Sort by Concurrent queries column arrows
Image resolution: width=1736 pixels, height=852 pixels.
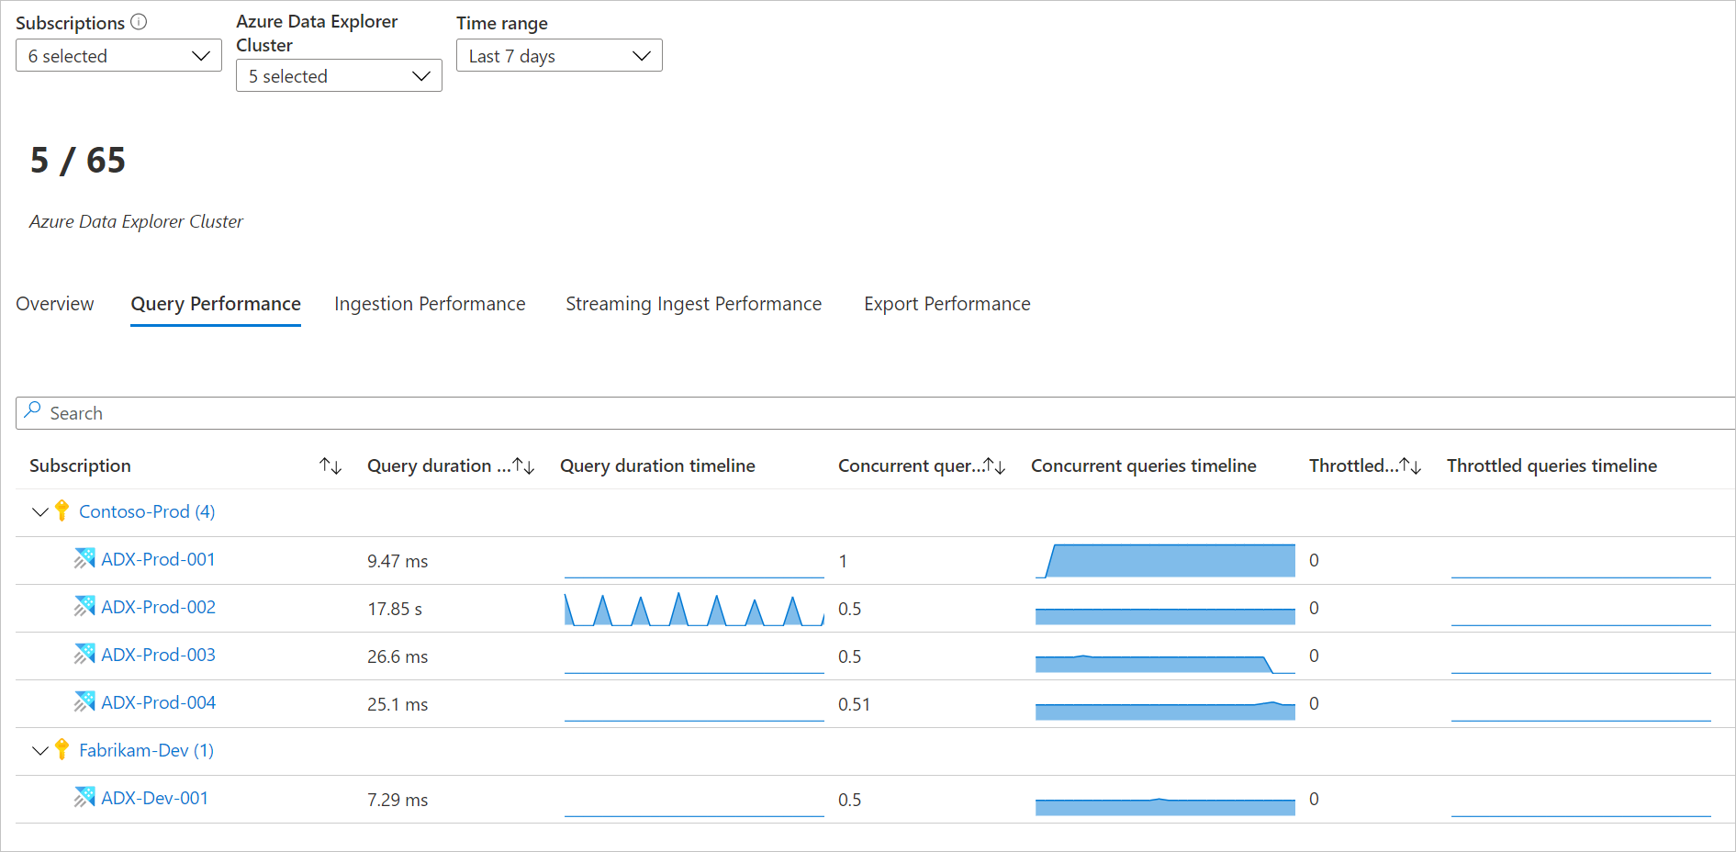coord(994,466)
